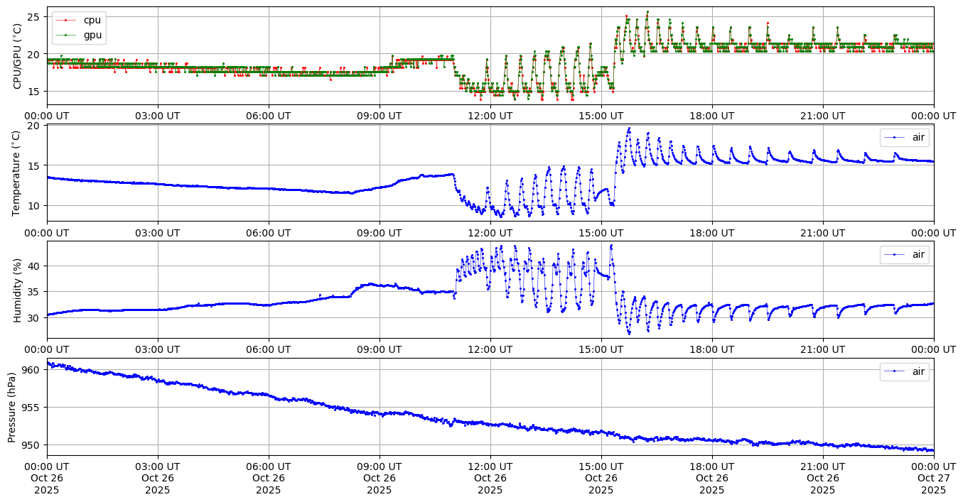The width and height of the screenshot is (963, 502).
Task: Click the '18:00 UT' tick under CPU/GPU plot
Action: pos(711,116)
